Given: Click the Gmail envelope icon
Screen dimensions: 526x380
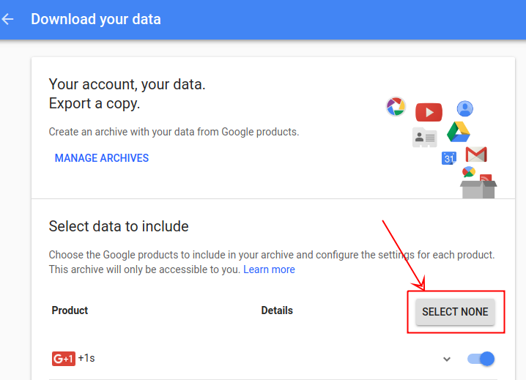Looking at the screenshot, I should tap(476, 154).
